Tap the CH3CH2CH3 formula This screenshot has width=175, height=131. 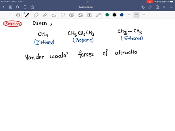coord(81,33)
